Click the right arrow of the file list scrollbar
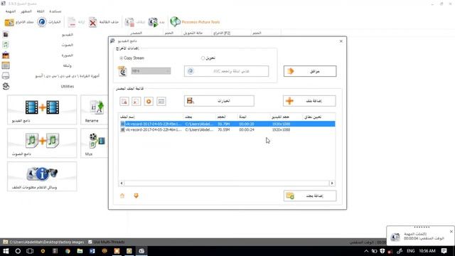 [x=332, y=183]
